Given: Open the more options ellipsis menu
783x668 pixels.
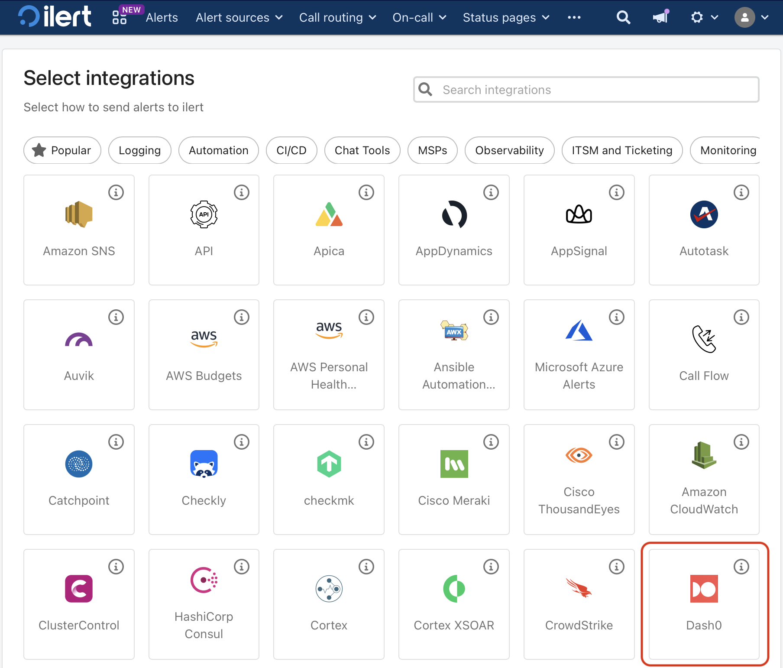Looking at the screenshot, I should 574,17.
